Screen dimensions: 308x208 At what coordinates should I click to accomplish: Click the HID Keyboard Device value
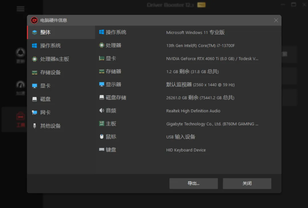[x=186, y=150]
